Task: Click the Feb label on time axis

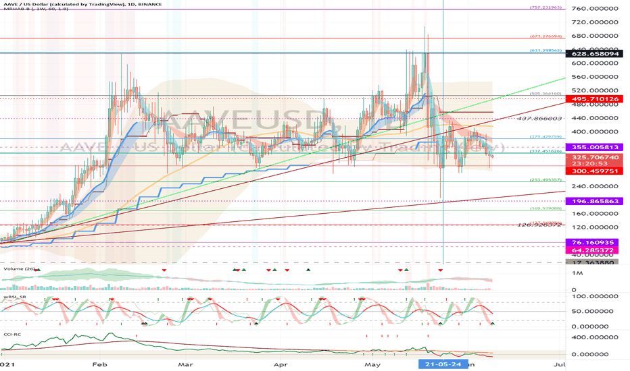Action: tap(99, 364)
